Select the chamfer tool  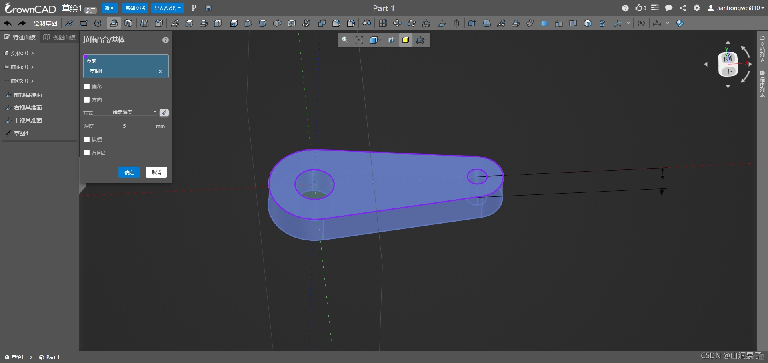tap(336, 23)
